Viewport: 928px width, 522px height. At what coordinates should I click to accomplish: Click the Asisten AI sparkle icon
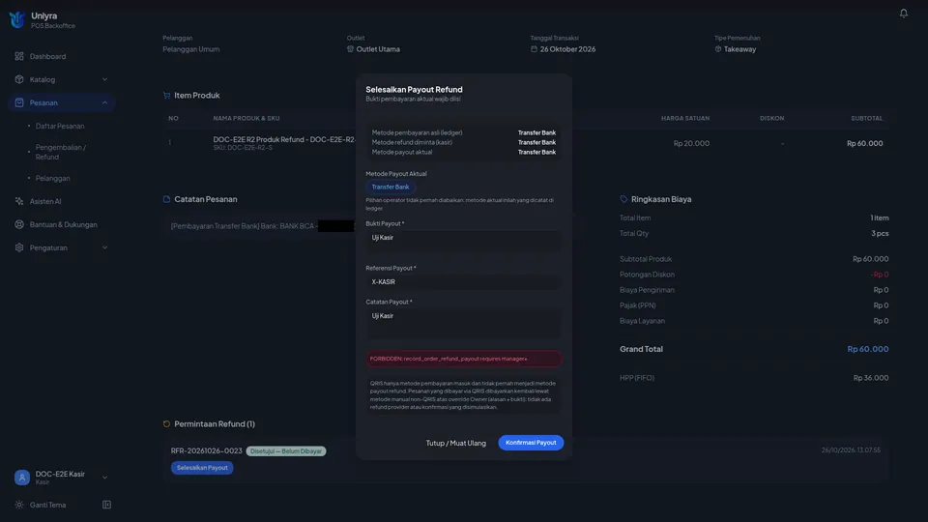point(19,201)
